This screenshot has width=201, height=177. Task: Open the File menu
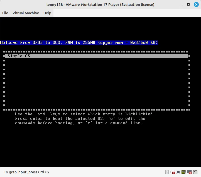tap(5, 13)
